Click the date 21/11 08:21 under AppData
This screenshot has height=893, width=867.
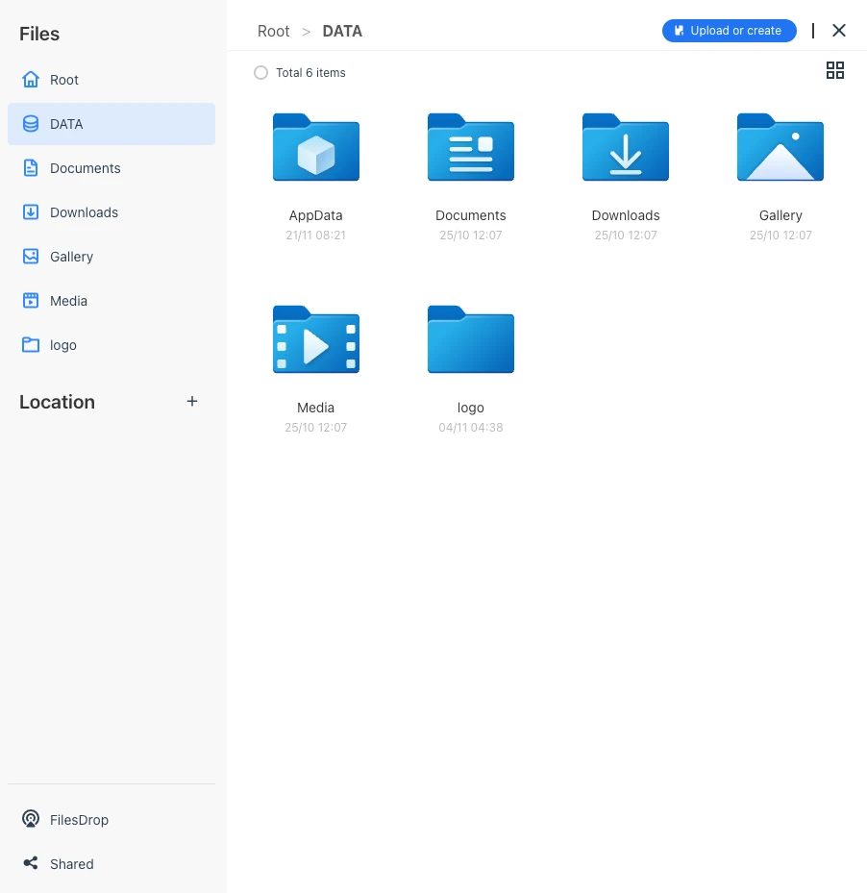[x=316, y=236]
